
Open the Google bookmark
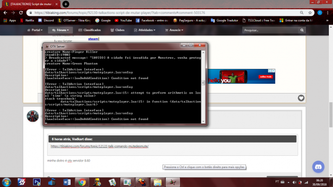tap(103, 20)
